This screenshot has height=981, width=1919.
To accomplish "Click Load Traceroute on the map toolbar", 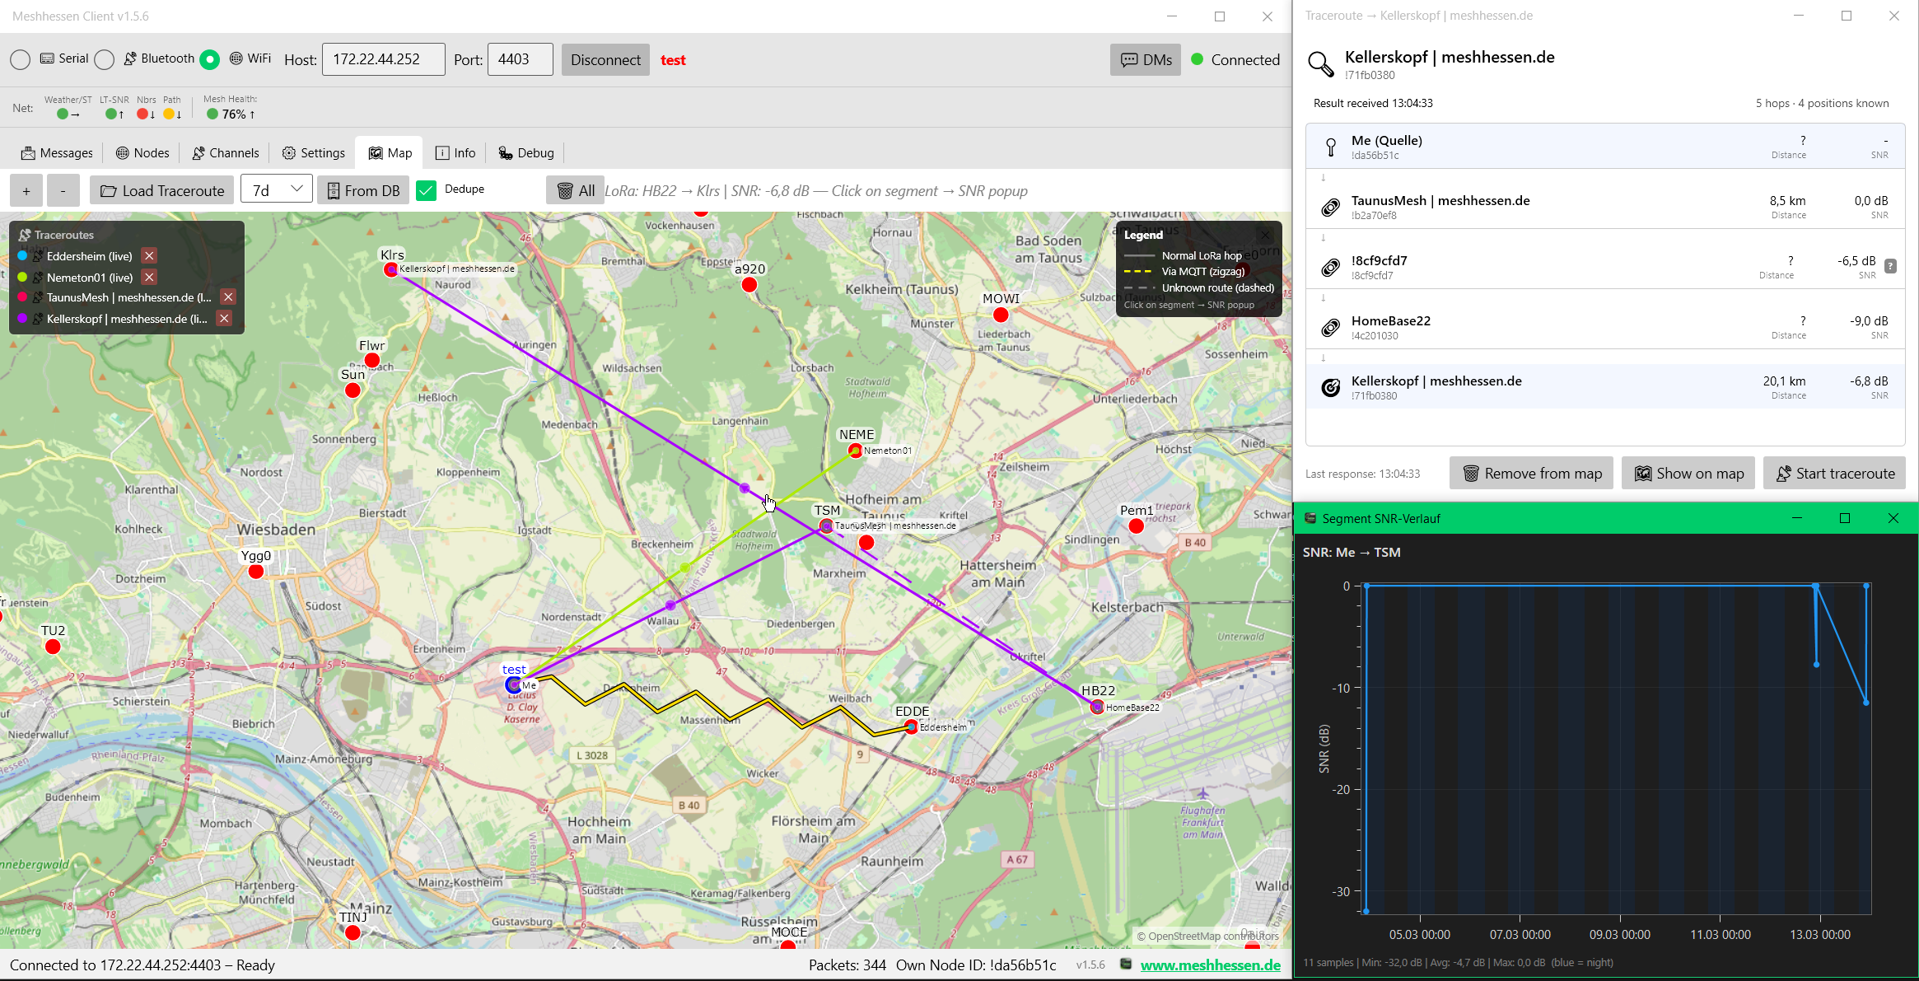I will pos(161,190).
